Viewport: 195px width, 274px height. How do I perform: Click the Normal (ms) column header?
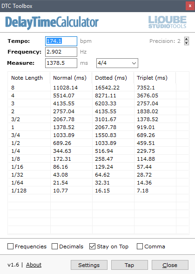71,78
